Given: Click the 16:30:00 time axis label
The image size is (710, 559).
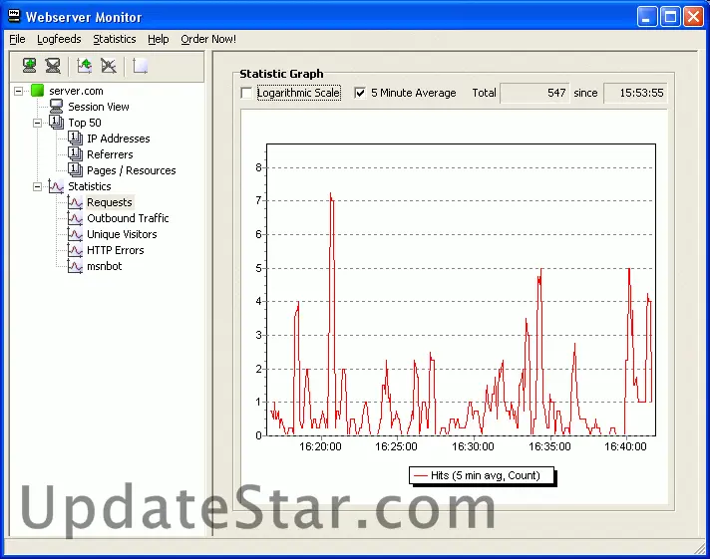Looking at the screenshot, I should pyautogui.click(x=473, y=446).
